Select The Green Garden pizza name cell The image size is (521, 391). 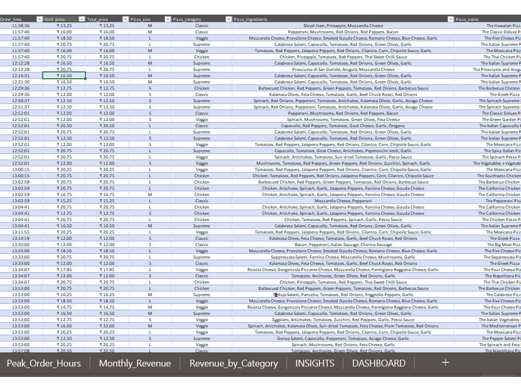pos(488,119)
